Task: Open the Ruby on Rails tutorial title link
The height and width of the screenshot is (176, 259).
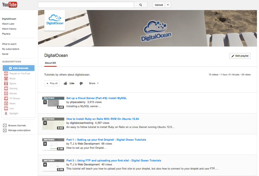Action: [103, 119]
